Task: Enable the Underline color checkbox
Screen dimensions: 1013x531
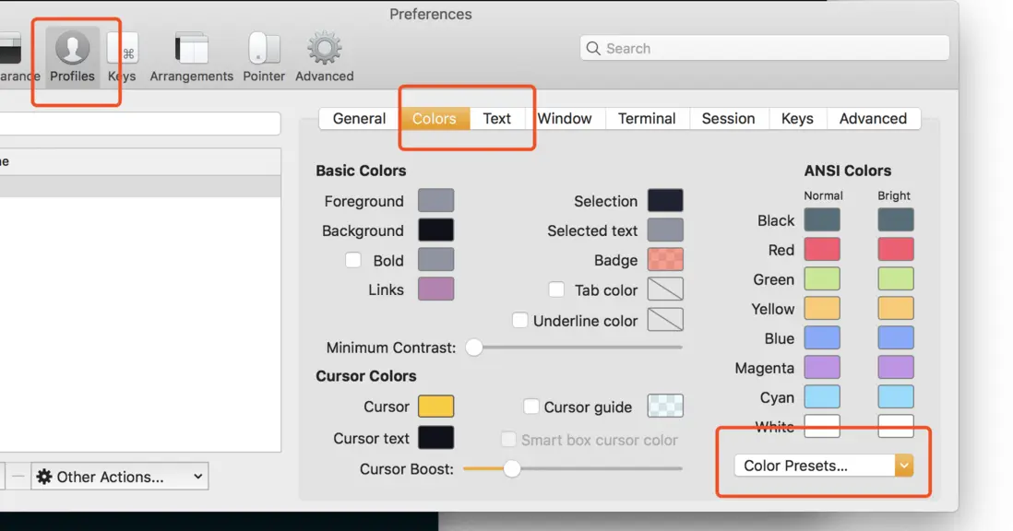Action: (520, 321)
